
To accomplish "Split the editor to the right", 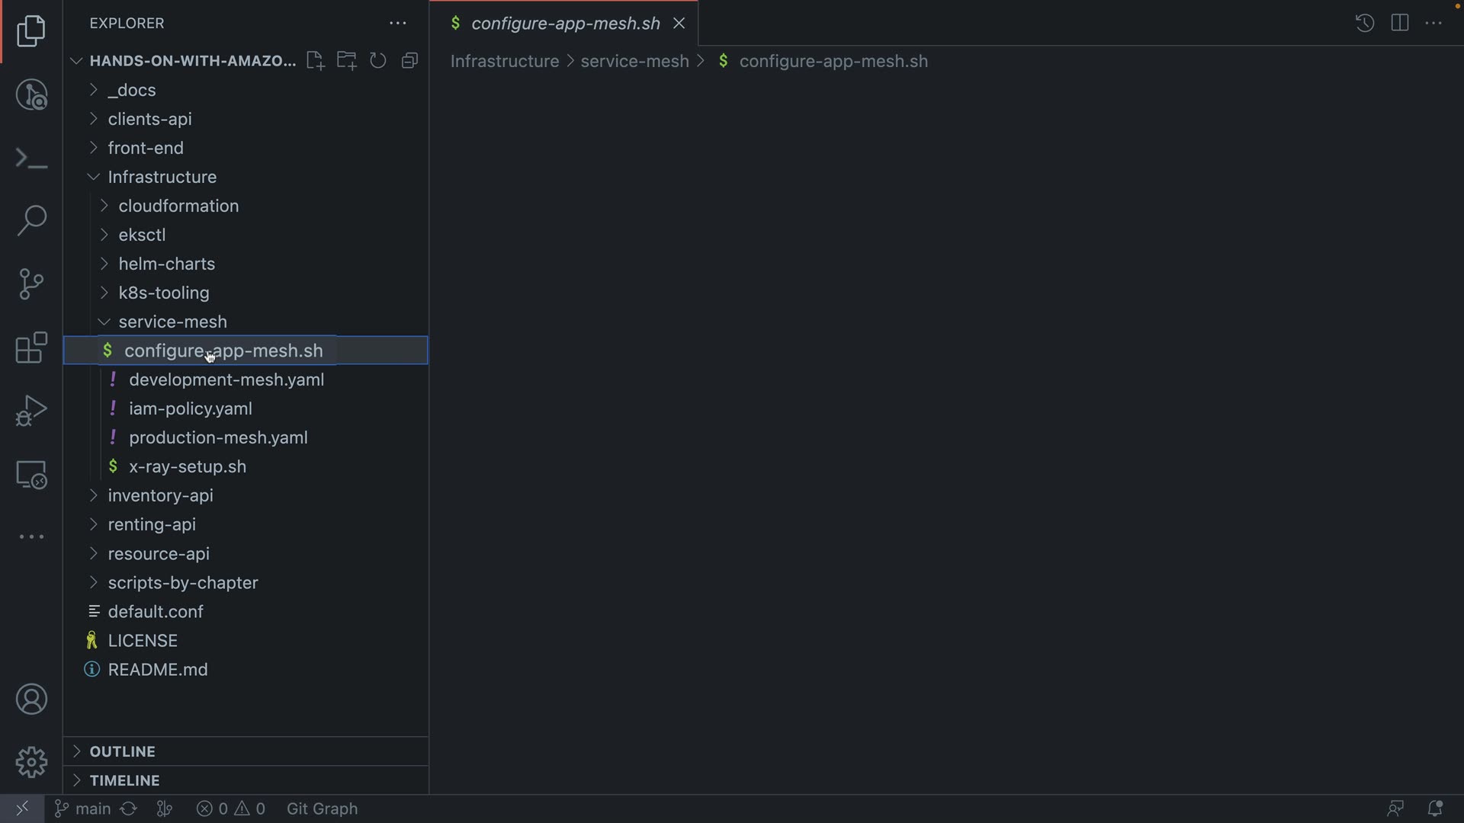I will 1399,23.
